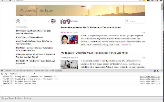
Task: Open the Brandon Routh Rejoins DC Universe headline
Action: 90,28
